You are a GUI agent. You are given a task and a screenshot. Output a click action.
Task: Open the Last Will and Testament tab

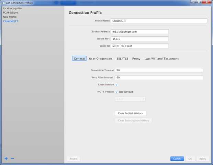click(161, 59)
